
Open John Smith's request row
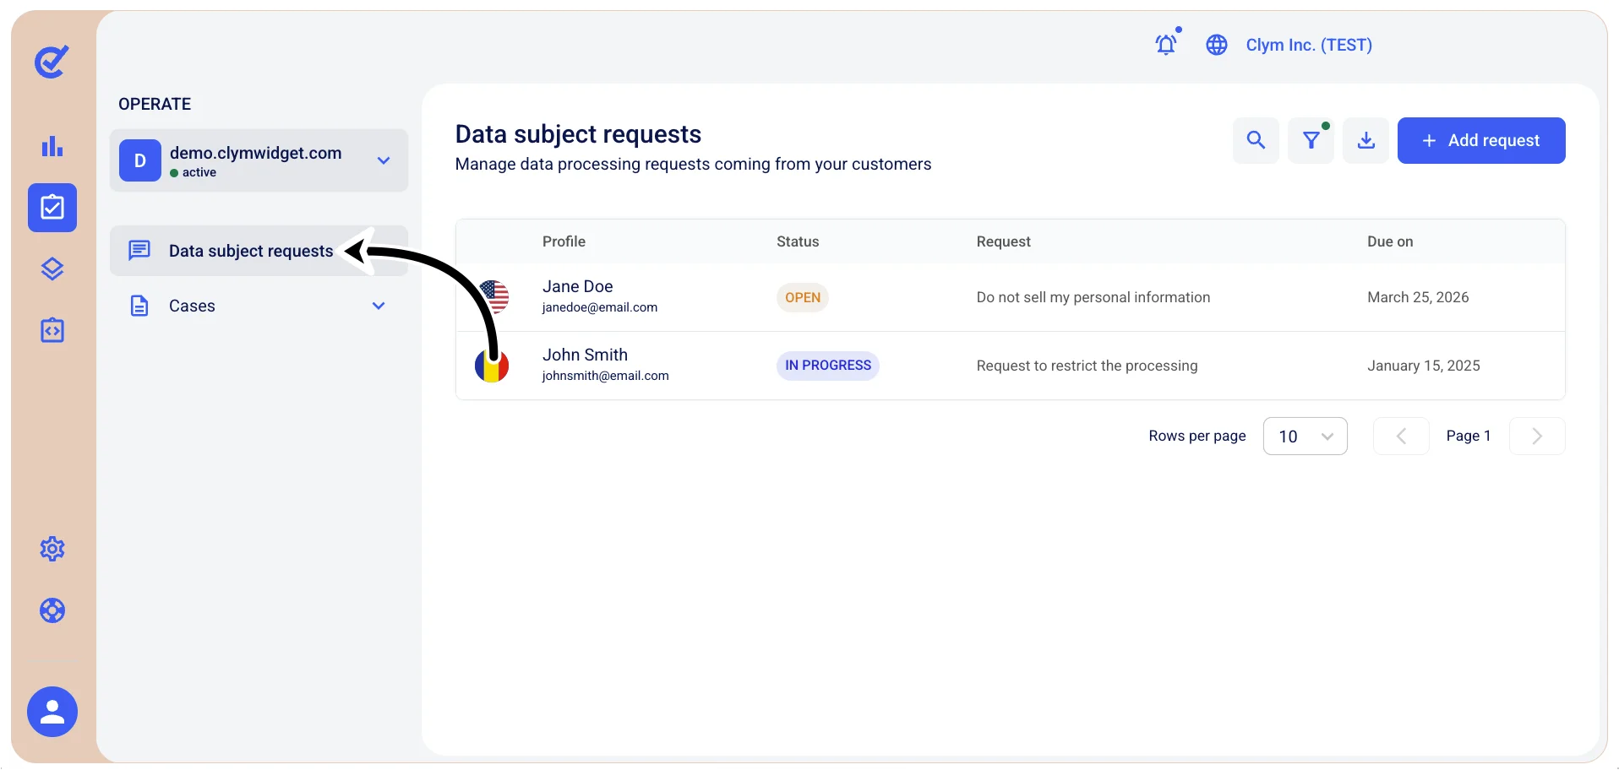1011,366
